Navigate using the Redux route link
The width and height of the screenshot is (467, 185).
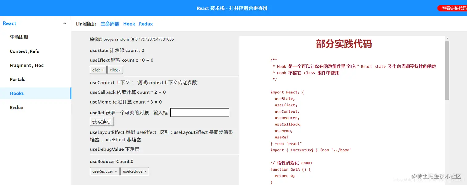click(x=145, y=24)
